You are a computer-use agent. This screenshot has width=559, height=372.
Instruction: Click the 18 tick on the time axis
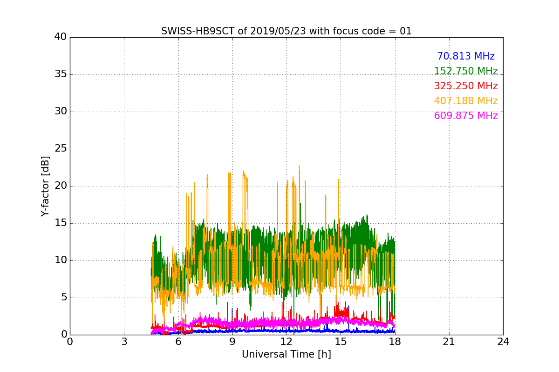point(395,342)
